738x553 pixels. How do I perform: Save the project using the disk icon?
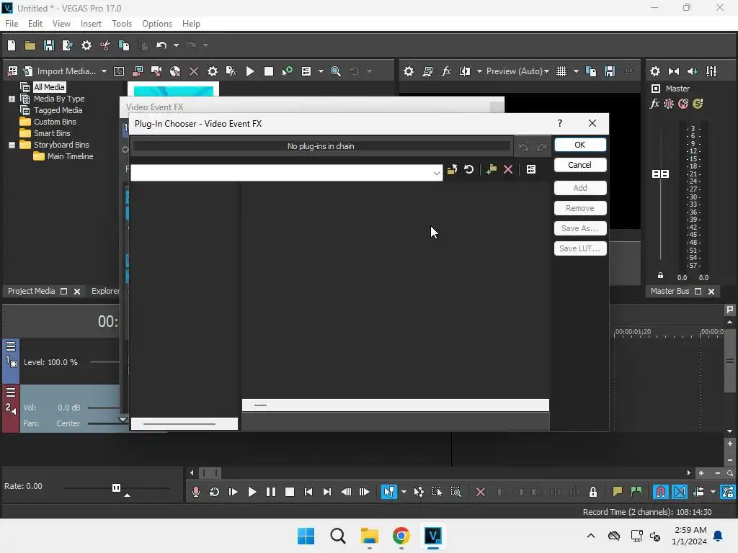tap(48, 45)
